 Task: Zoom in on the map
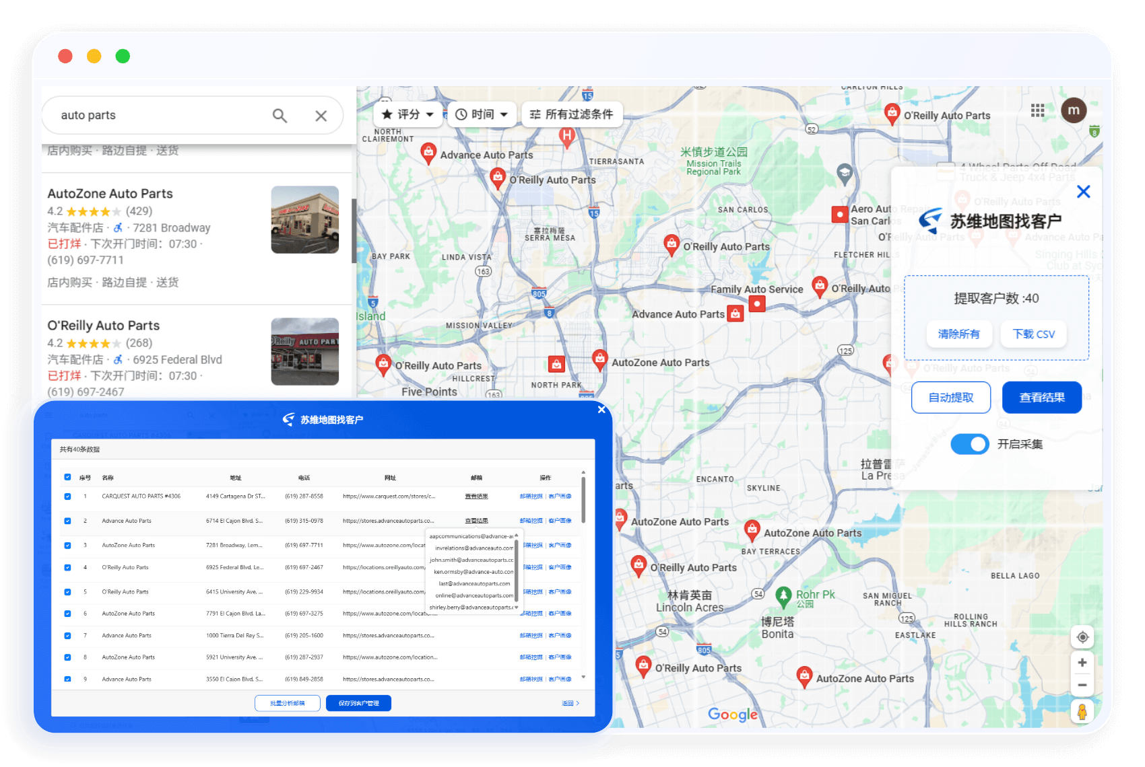1082,663
